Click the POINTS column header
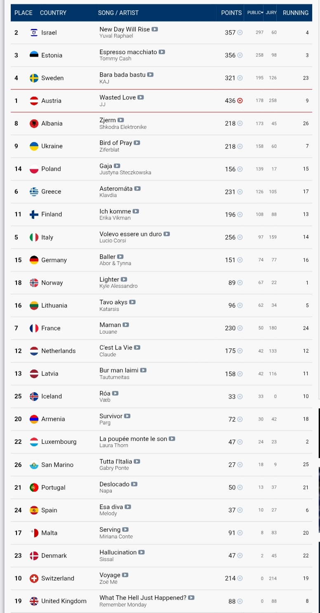 click(x=231, y=13)
